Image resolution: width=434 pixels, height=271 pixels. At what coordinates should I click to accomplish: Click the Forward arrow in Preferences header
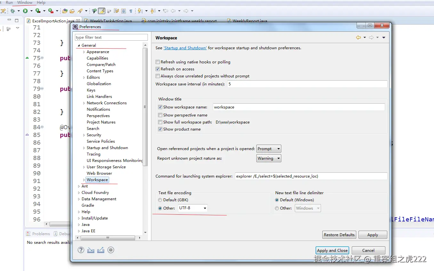[371, 37]
